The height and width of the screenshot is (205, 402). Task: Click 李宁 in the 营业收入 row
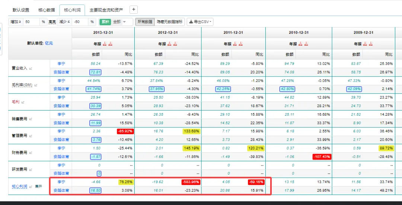click(x=61, y=64)
